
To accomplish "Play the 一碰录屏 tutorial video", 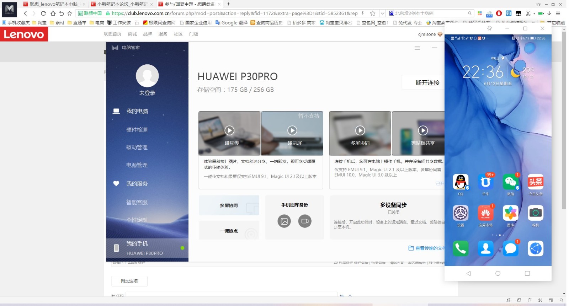I will pos(292,130).
